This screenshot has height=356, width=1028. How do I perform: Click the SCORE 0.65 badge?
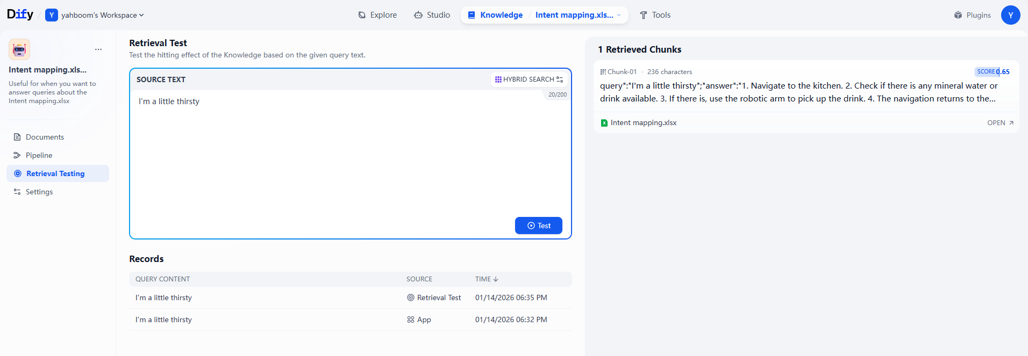(x=993, y=71)
